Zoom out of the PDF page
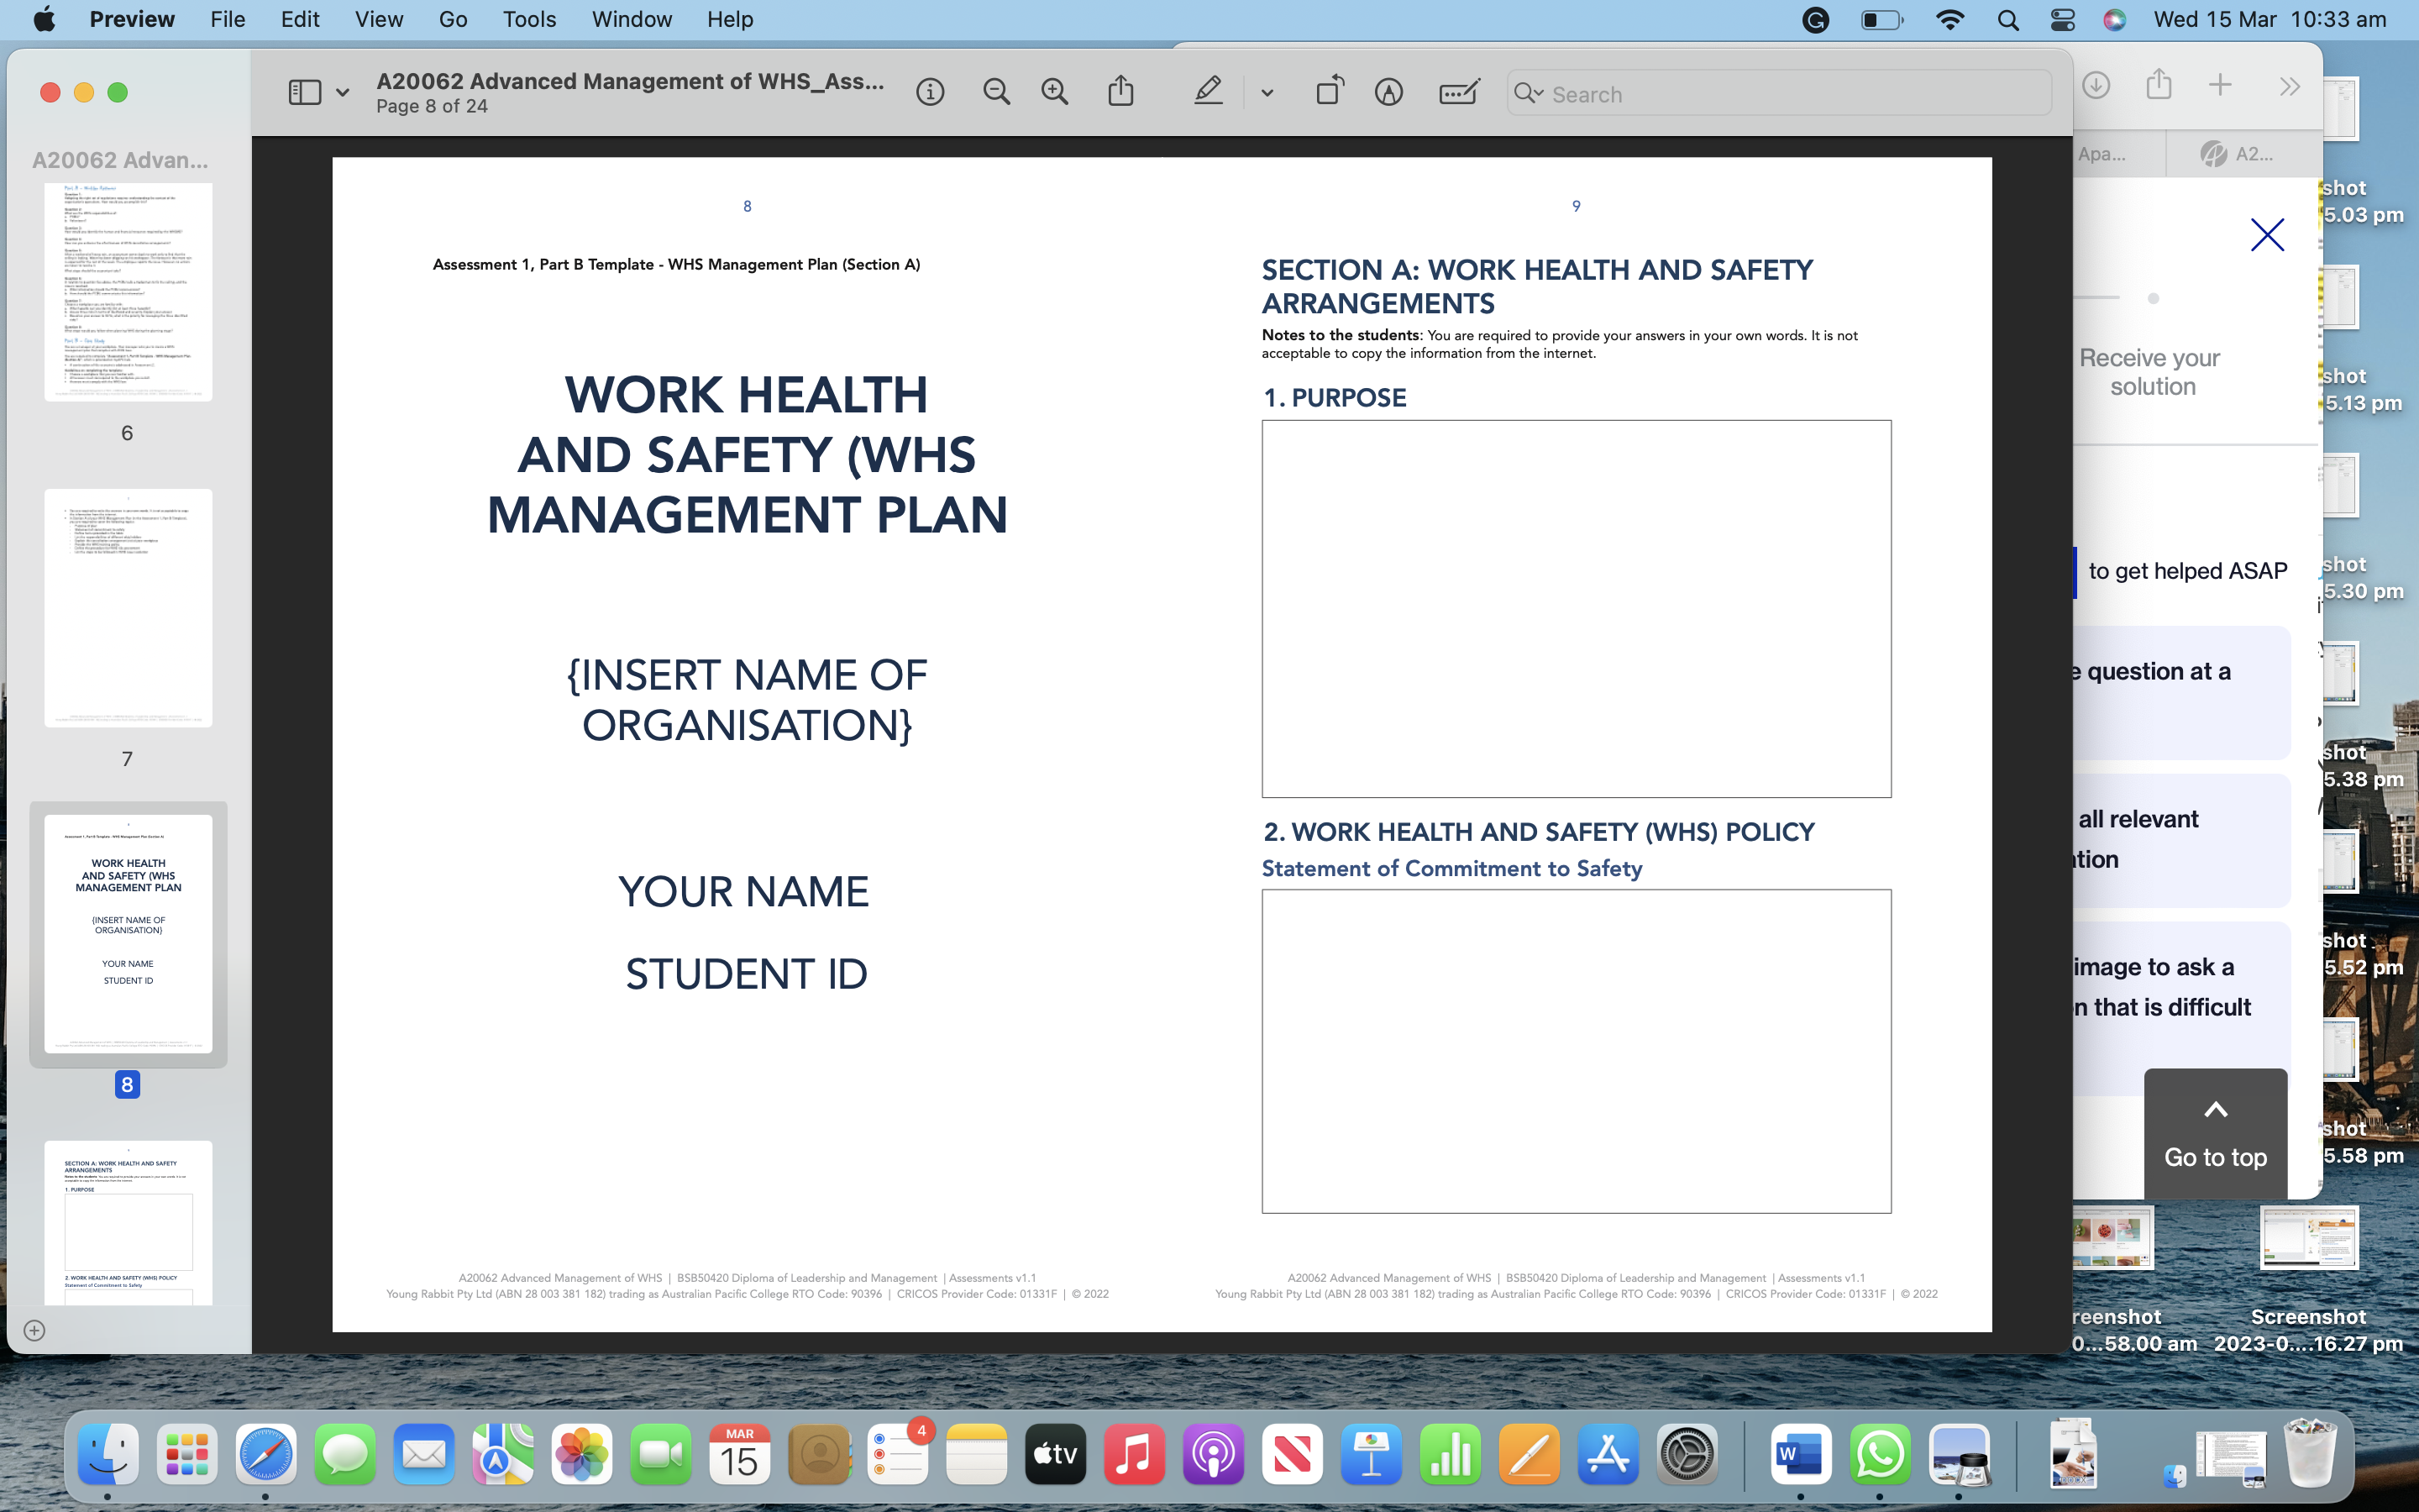The image size is (2419, 1512). pyautogui.click(x=995, y=91)
